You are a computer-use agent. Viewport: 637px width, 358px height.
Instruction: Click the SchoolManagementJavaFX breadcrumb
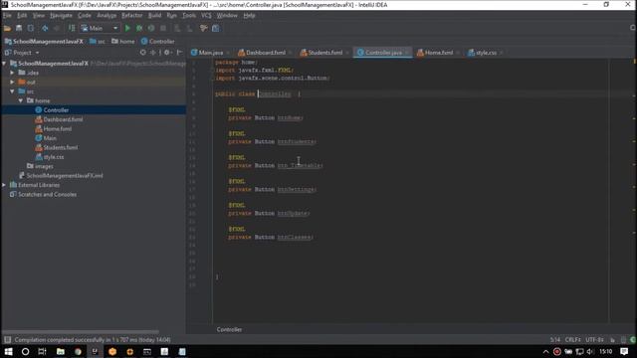tap(44, 42)
